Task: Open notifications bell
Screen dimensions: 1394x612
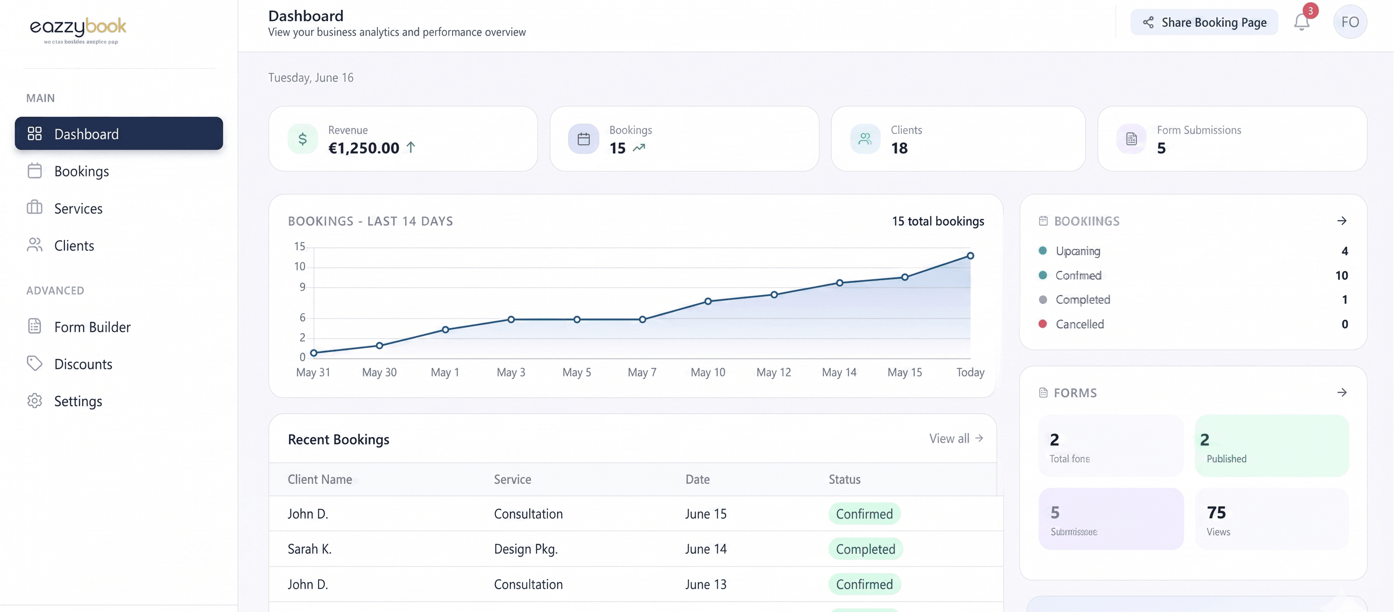Action: tap(1301, 23)
